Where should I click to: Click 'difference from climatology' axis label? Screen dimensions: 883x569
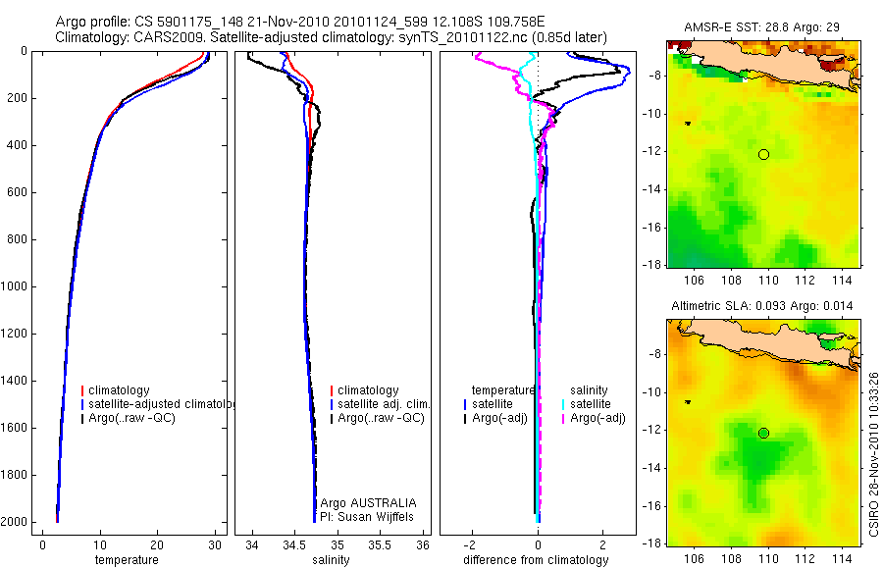click(x=536, y=560)
